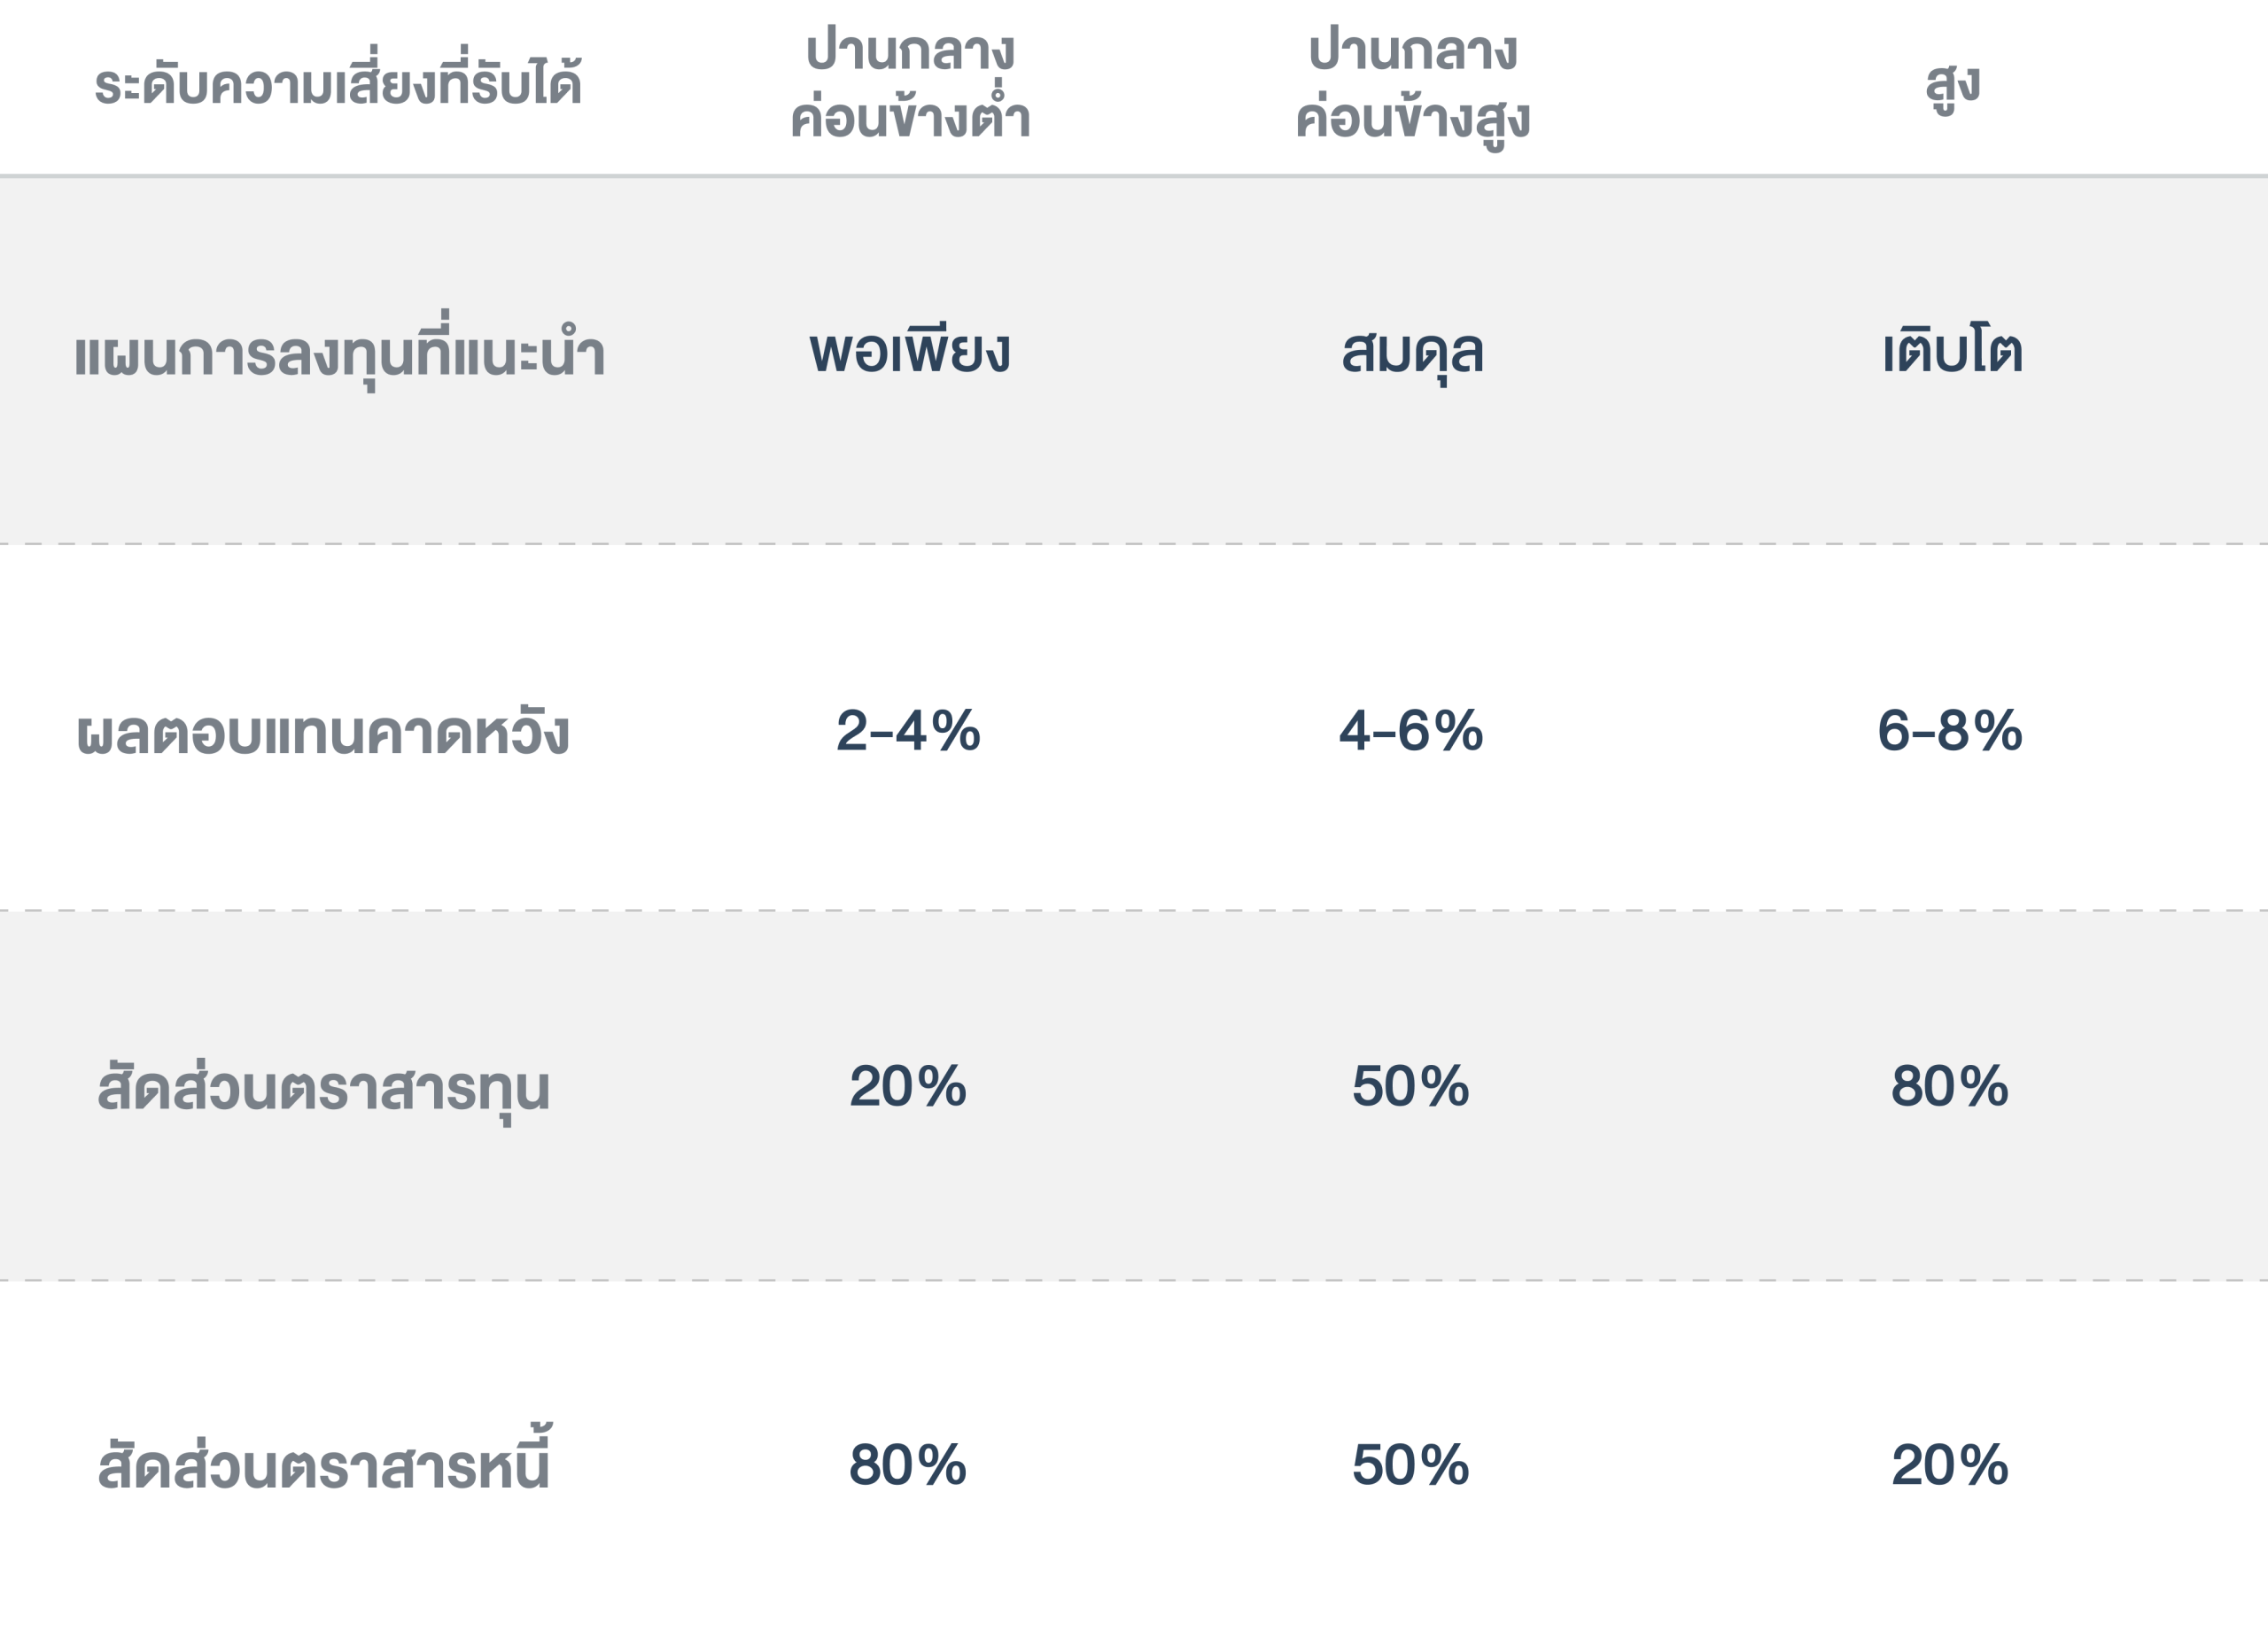Select the เติบโต investment plan cell
Image resolution: width=2268 pixels, height=1647 pixels.
coord(1952,352)
